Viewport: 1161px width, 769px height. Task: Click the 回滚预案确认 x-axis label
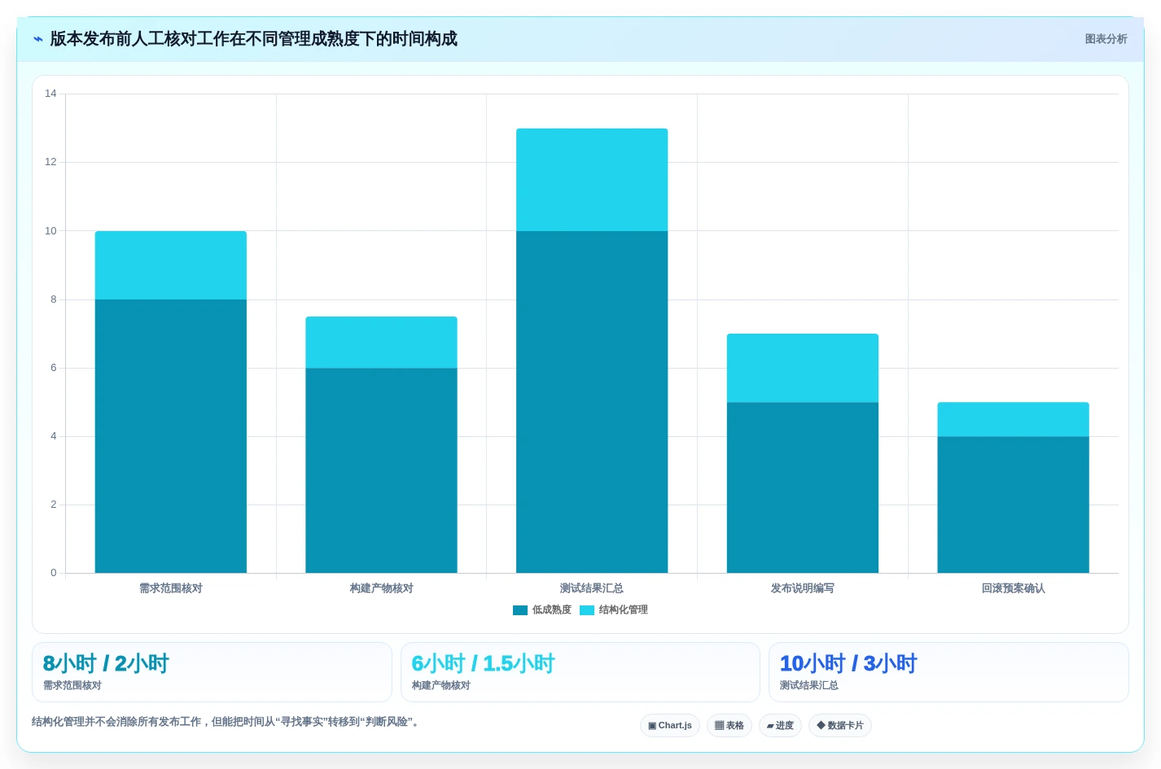tap(1013, 588)
